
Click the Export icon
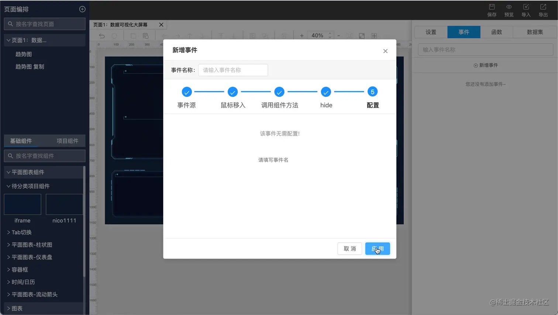pyautogui.click(x=543, y=7)
